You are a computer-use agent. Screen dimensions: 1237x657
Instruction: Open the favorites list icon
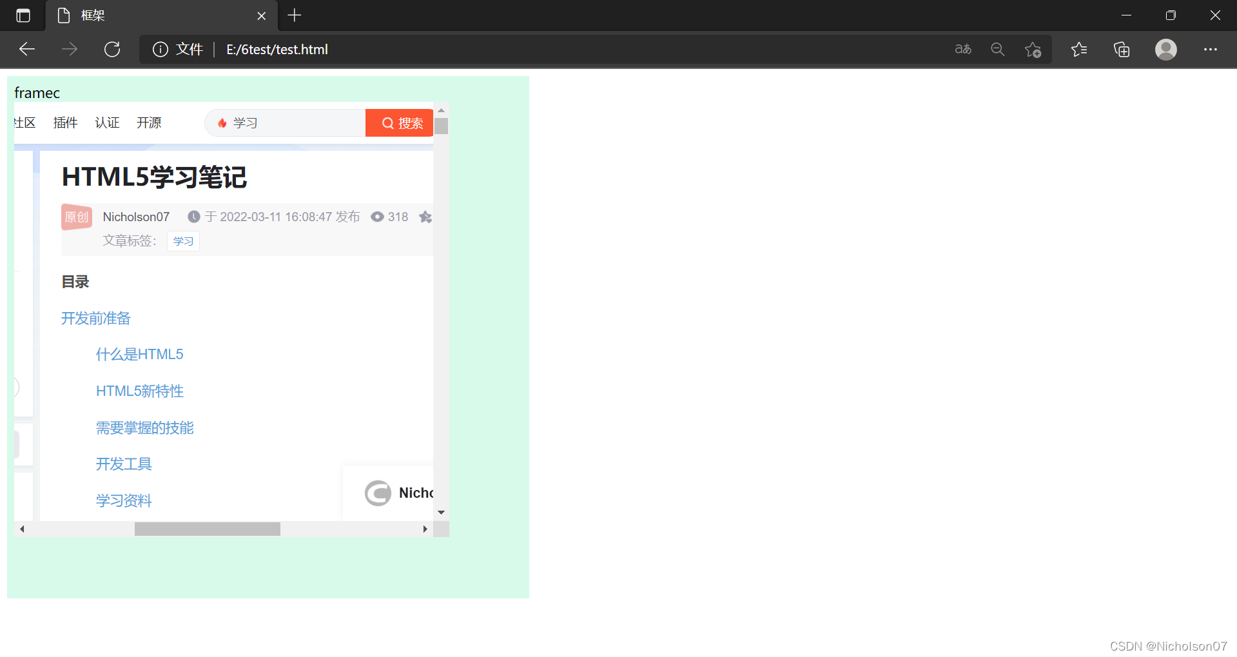pos(1079,49)
